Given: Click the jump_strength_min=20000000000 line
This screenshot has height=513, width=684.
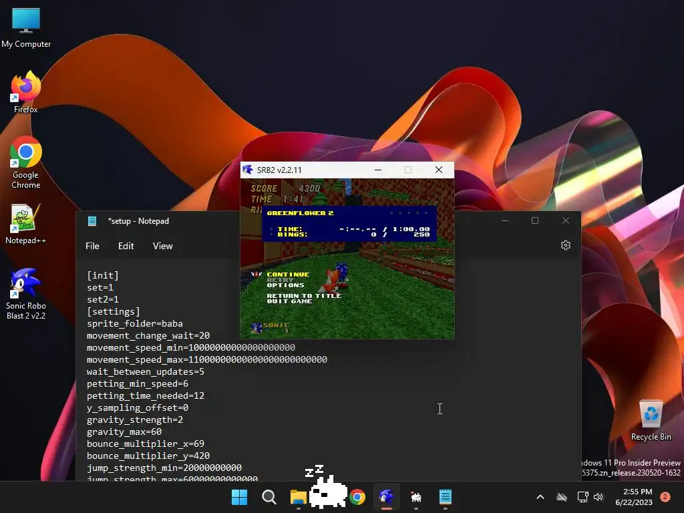Looking at the screenshot, I should 164,468.
